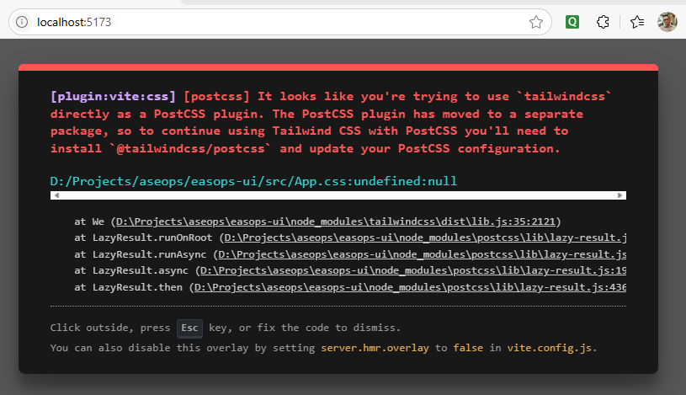This screenshot has height=395, width=686.
Task: Bookmark this page with the star icon
Action: (535, 23)
